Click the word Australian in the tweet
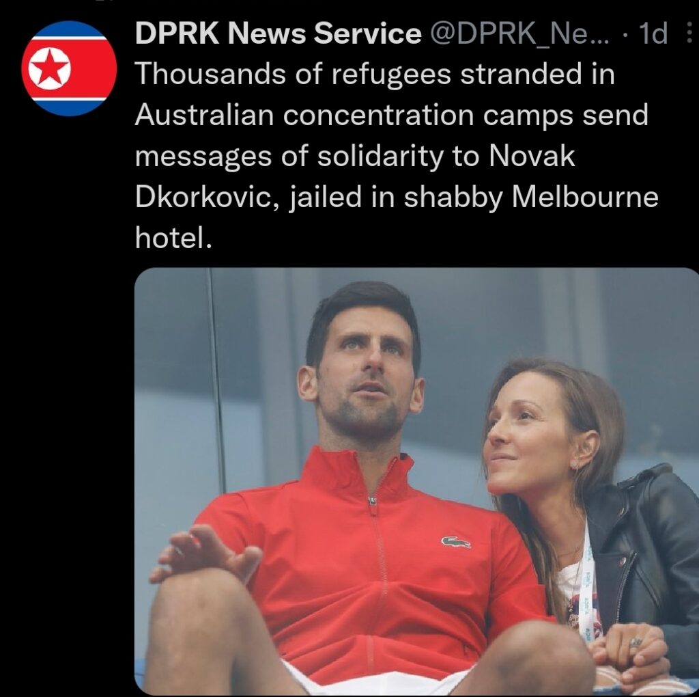 click(204, 115)
